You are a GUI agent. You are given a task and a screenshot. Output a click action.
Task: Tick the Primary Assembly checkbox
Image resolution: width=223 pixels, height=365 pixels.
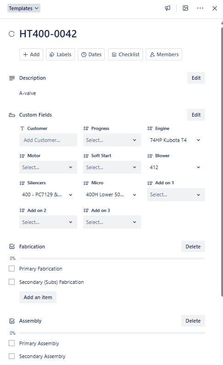coord(11,343)
